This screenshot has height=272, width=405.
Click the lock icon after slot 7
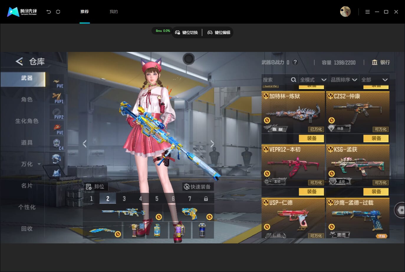pos(206,199)
